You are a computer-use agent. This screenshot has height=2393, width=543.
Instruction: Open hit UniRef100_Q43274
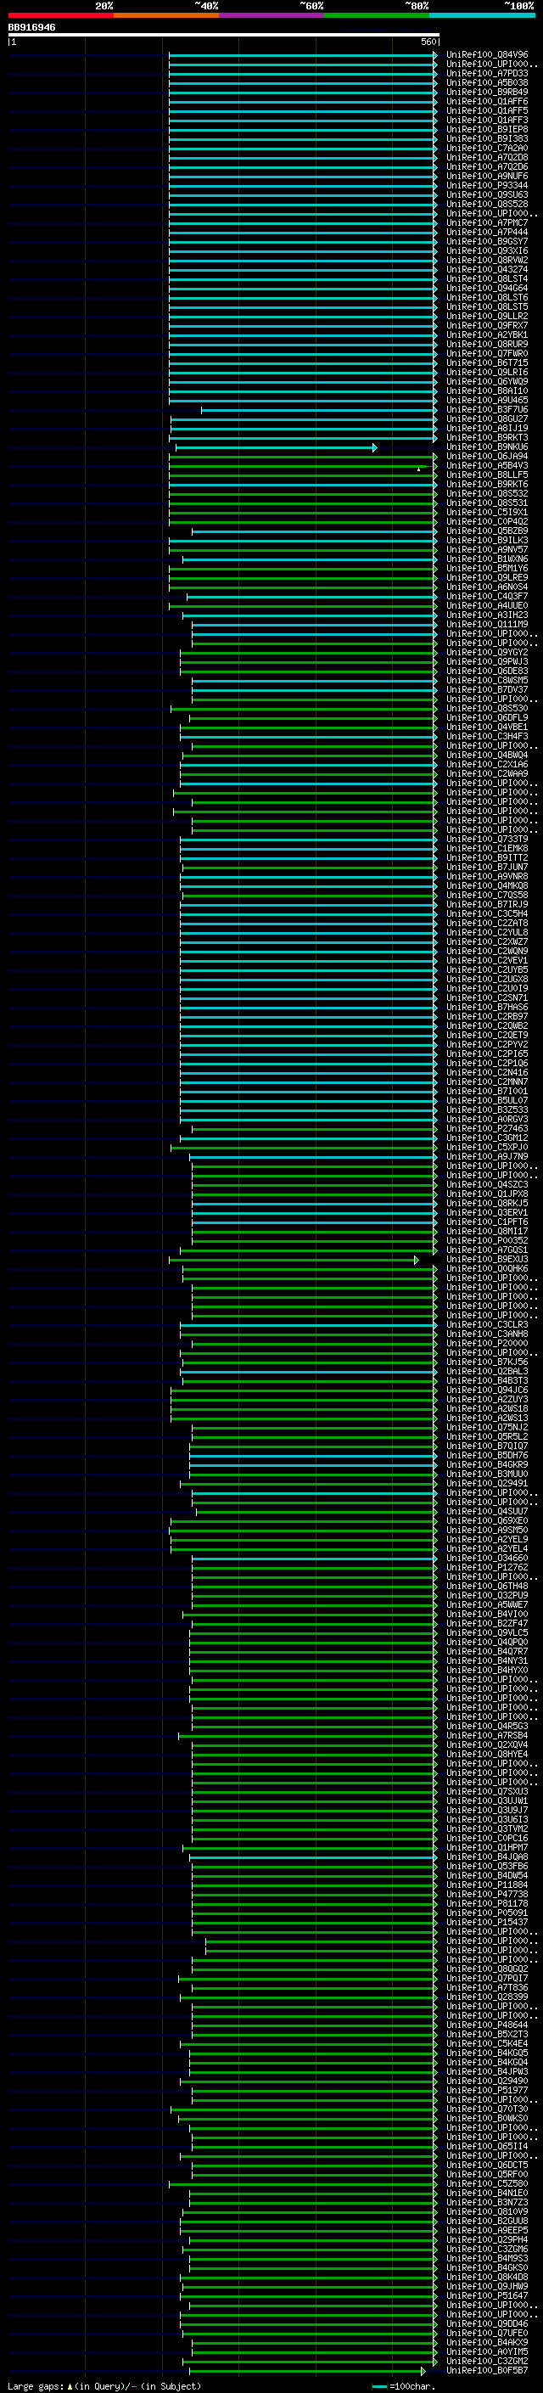pos(487,269)
